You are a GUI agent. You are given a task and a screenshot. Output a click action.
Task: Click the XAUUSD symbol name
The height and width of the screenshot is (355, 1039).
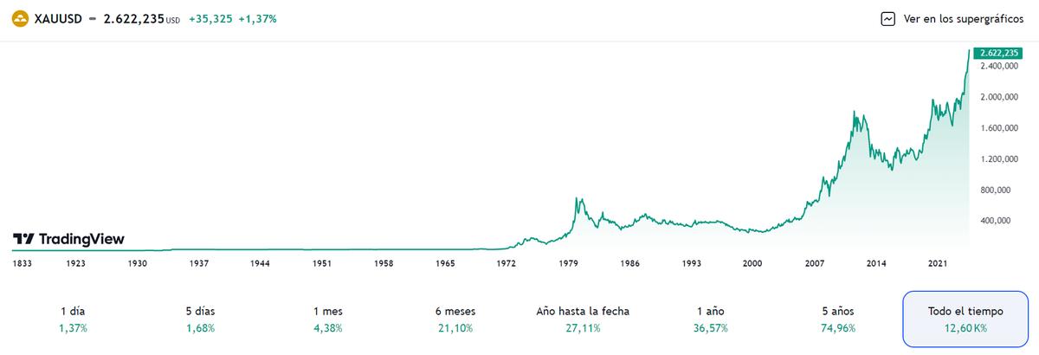tap(58, 18)
